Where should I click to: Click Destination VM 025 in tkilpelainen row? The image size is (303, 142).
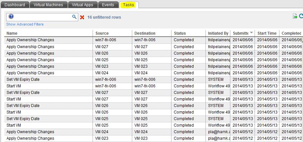click(141, 60)
